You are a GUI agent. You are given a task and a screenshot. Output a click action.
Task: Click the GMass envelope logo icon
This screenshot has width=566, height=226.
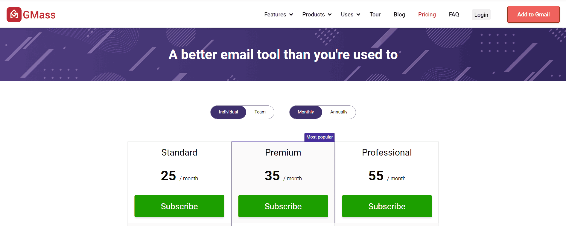point(14,15)
